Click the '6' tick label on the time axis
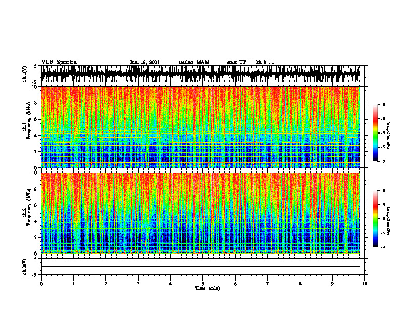Image resolution: width=411 pixels, height=318 pixels. point(236,284)
